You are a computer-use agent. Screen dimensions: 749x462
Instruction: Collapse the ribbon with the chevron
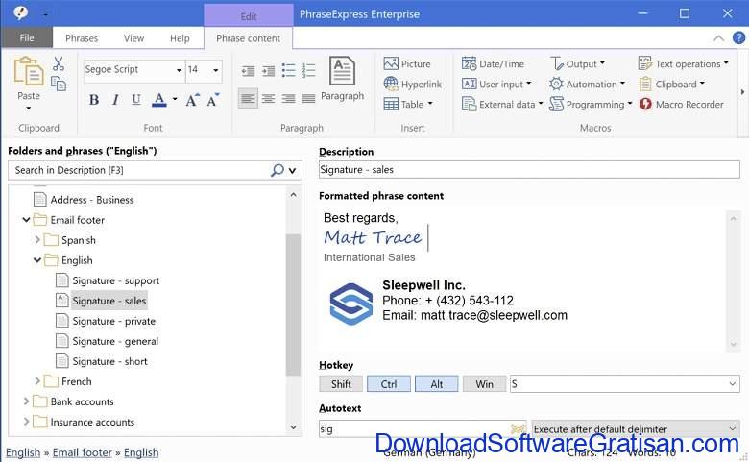pyautogui.click(x=718, y=38)
